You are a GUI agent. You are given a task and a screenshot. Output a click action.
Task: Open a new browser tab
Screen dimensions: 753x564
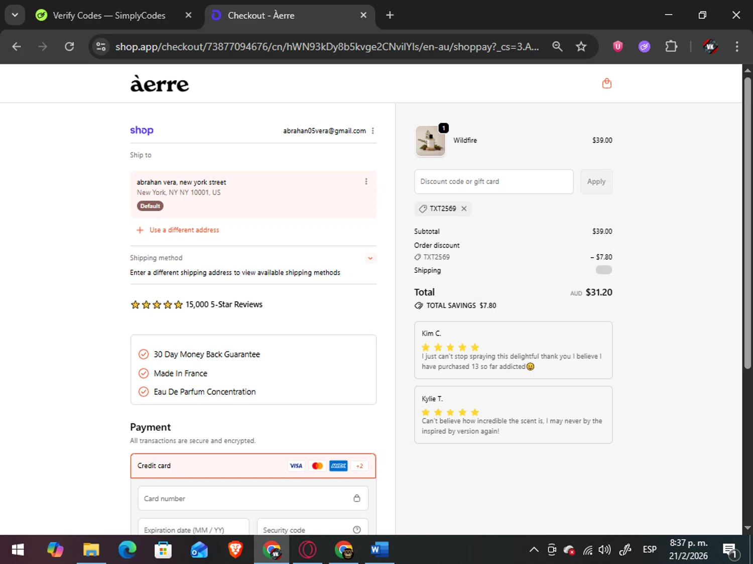[390, 16]
